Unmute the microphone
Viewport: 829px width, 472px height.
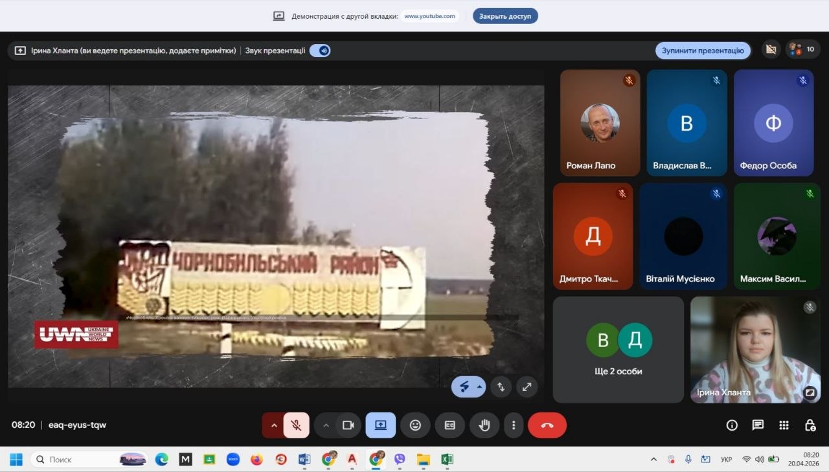pyautogui.click(x=296, y=425)
